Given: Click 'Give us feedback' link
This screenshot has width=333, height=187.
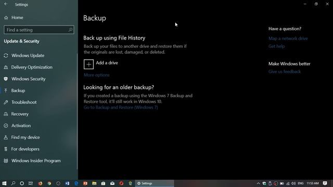Looking at the screenshot, I should tap(285, 72).
